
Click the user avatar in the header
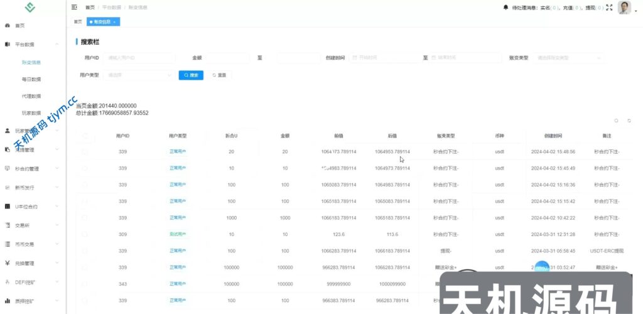coord(624,8)
